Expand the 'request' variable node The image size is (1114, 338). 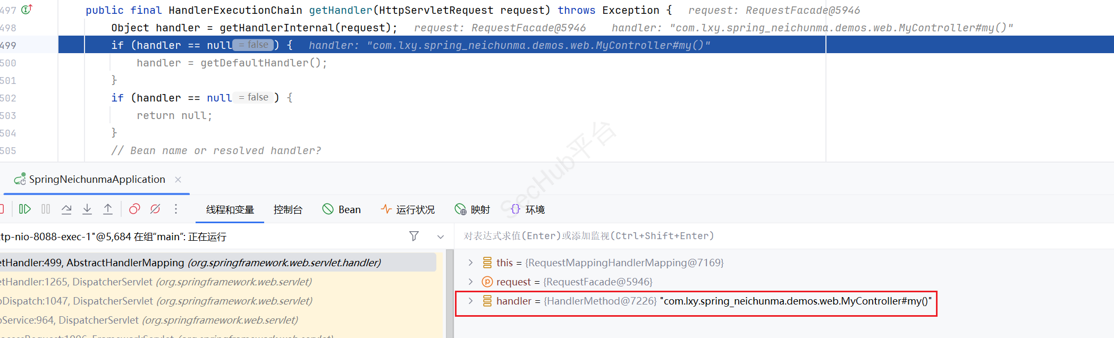[x=470, y=282]
